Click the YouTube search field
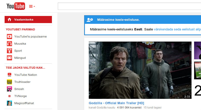Viewport: 201px width, 110px height. [129, 6]
